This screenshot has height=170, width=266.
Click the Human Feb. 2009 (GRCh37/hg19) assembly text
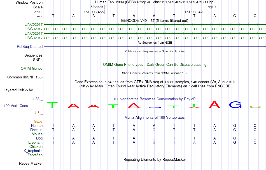click(x=122, y=2)
